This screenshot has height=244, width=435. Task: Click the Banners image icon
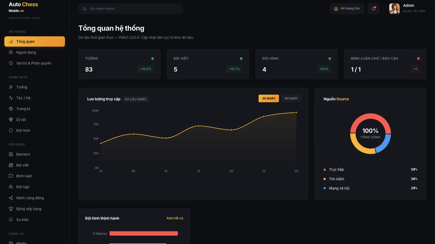[x=11, y=154]
